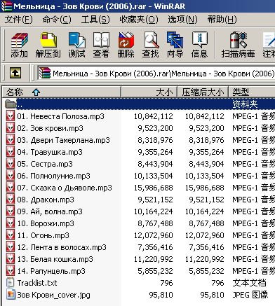Screen dimensions: 275x306
Task: Sort by Type (类型) column header
Action: 252,92
